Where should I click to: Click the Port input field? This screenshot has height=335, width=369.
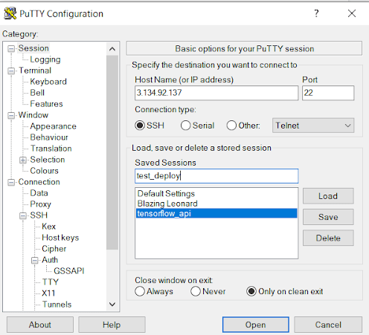coord(328,93)
